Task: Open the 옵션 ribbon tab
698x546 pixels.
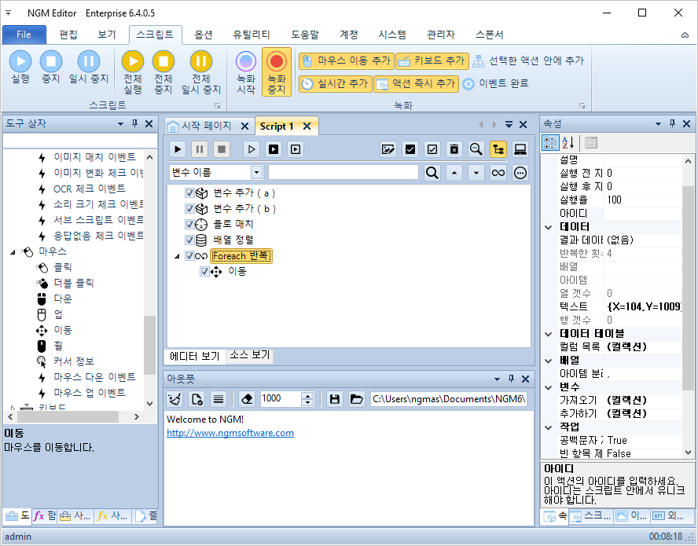Action: [x=204, y=35]
